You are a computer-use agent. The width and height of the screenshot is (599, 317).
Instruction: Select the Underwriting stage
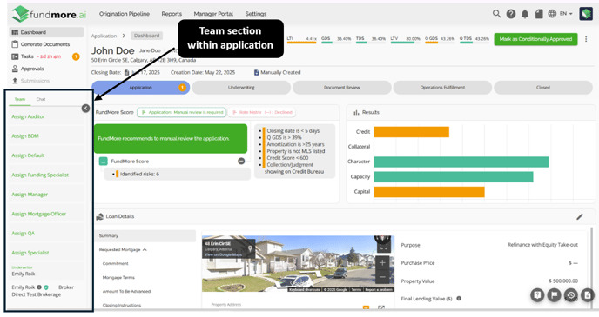(241, 88)
